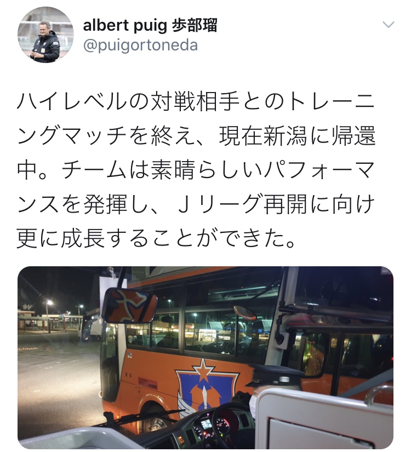
Task: Open the attached orange bus photo
Action: click(206, 357)
